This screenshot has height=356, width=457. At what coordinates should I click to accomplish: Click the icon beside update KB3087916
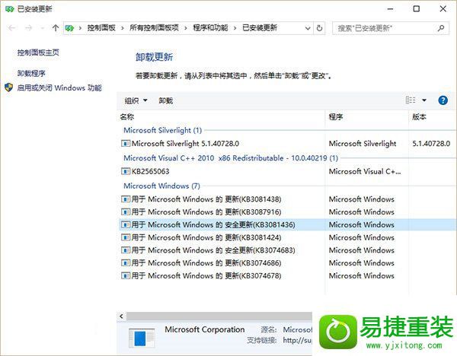pyautogui.click(x=126, y=211)
